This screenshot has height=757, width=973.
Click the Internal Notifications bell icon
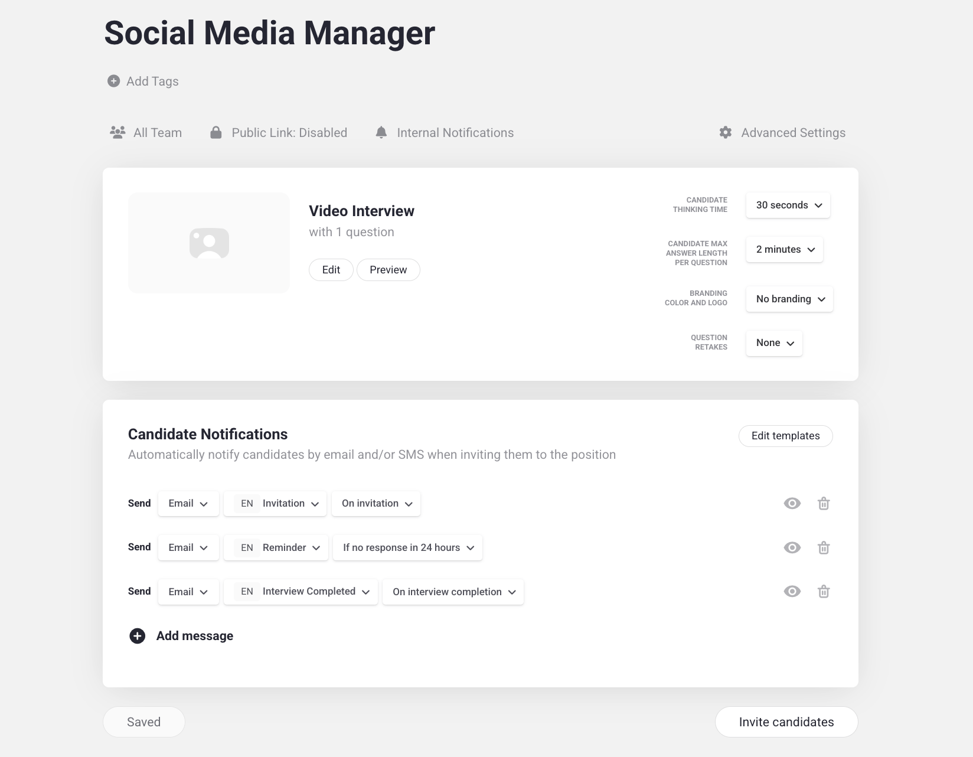381,132
